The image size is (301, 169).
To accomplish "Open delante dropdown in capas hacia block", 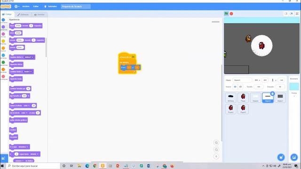I will tap(34, 154).
